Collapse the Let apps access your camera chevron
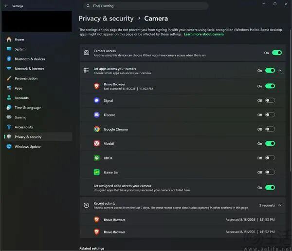The width and height of the screenshot is (292, 251). coord(280,71)
